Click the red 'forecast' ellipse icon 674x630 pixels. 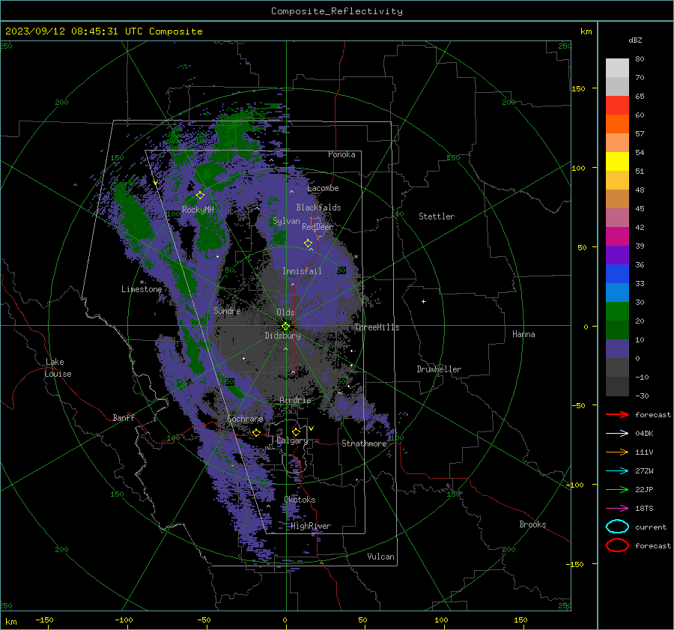(617, 545)
